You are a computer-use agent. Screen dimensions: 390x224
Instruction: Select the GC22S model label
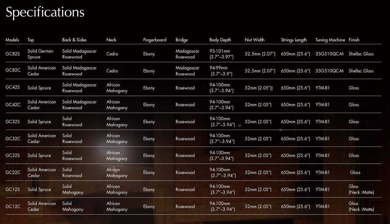coord(12,155)
